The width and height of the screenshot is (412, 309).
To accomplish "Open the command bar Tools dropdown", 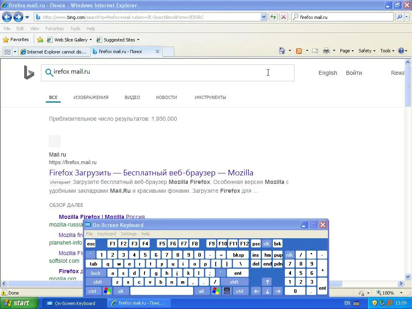I will click(x=387, y=51).
